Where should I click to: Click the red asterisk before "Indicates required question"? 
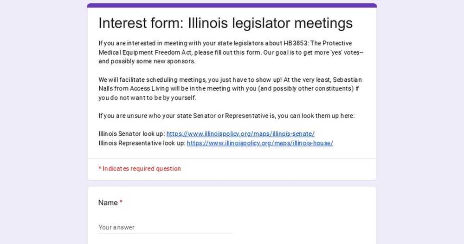coord(100,168)
